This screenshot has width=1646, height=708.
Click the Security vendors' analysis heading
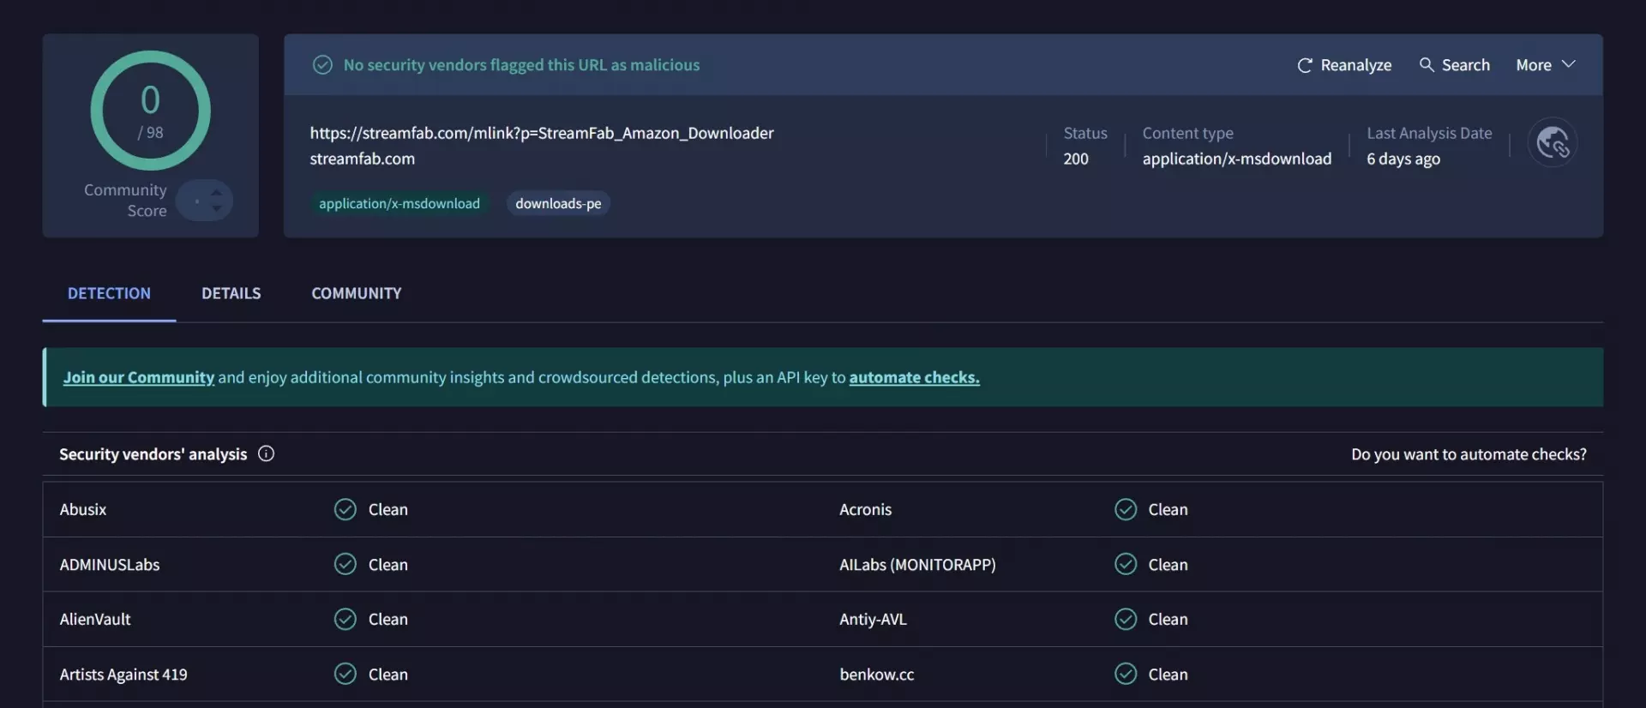(153, 454)
